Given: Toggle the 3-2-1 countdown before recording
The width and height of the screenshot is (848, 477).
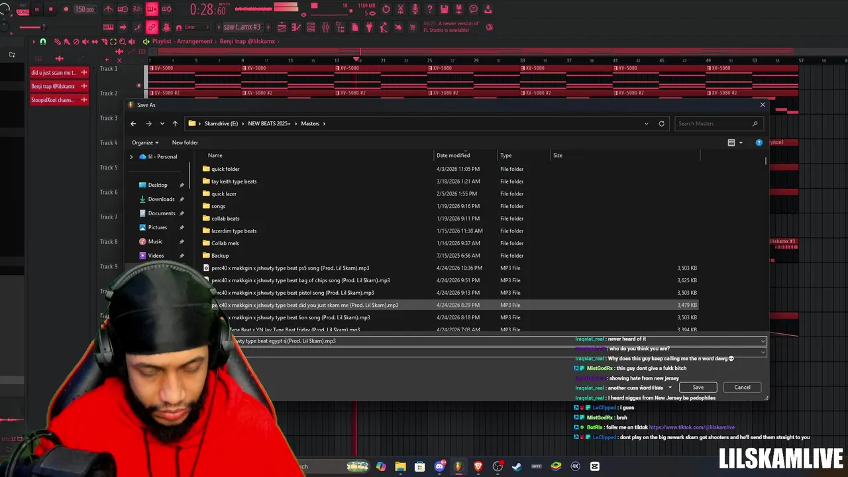Looking at the screenshot, I should click(x=138, y=9).
